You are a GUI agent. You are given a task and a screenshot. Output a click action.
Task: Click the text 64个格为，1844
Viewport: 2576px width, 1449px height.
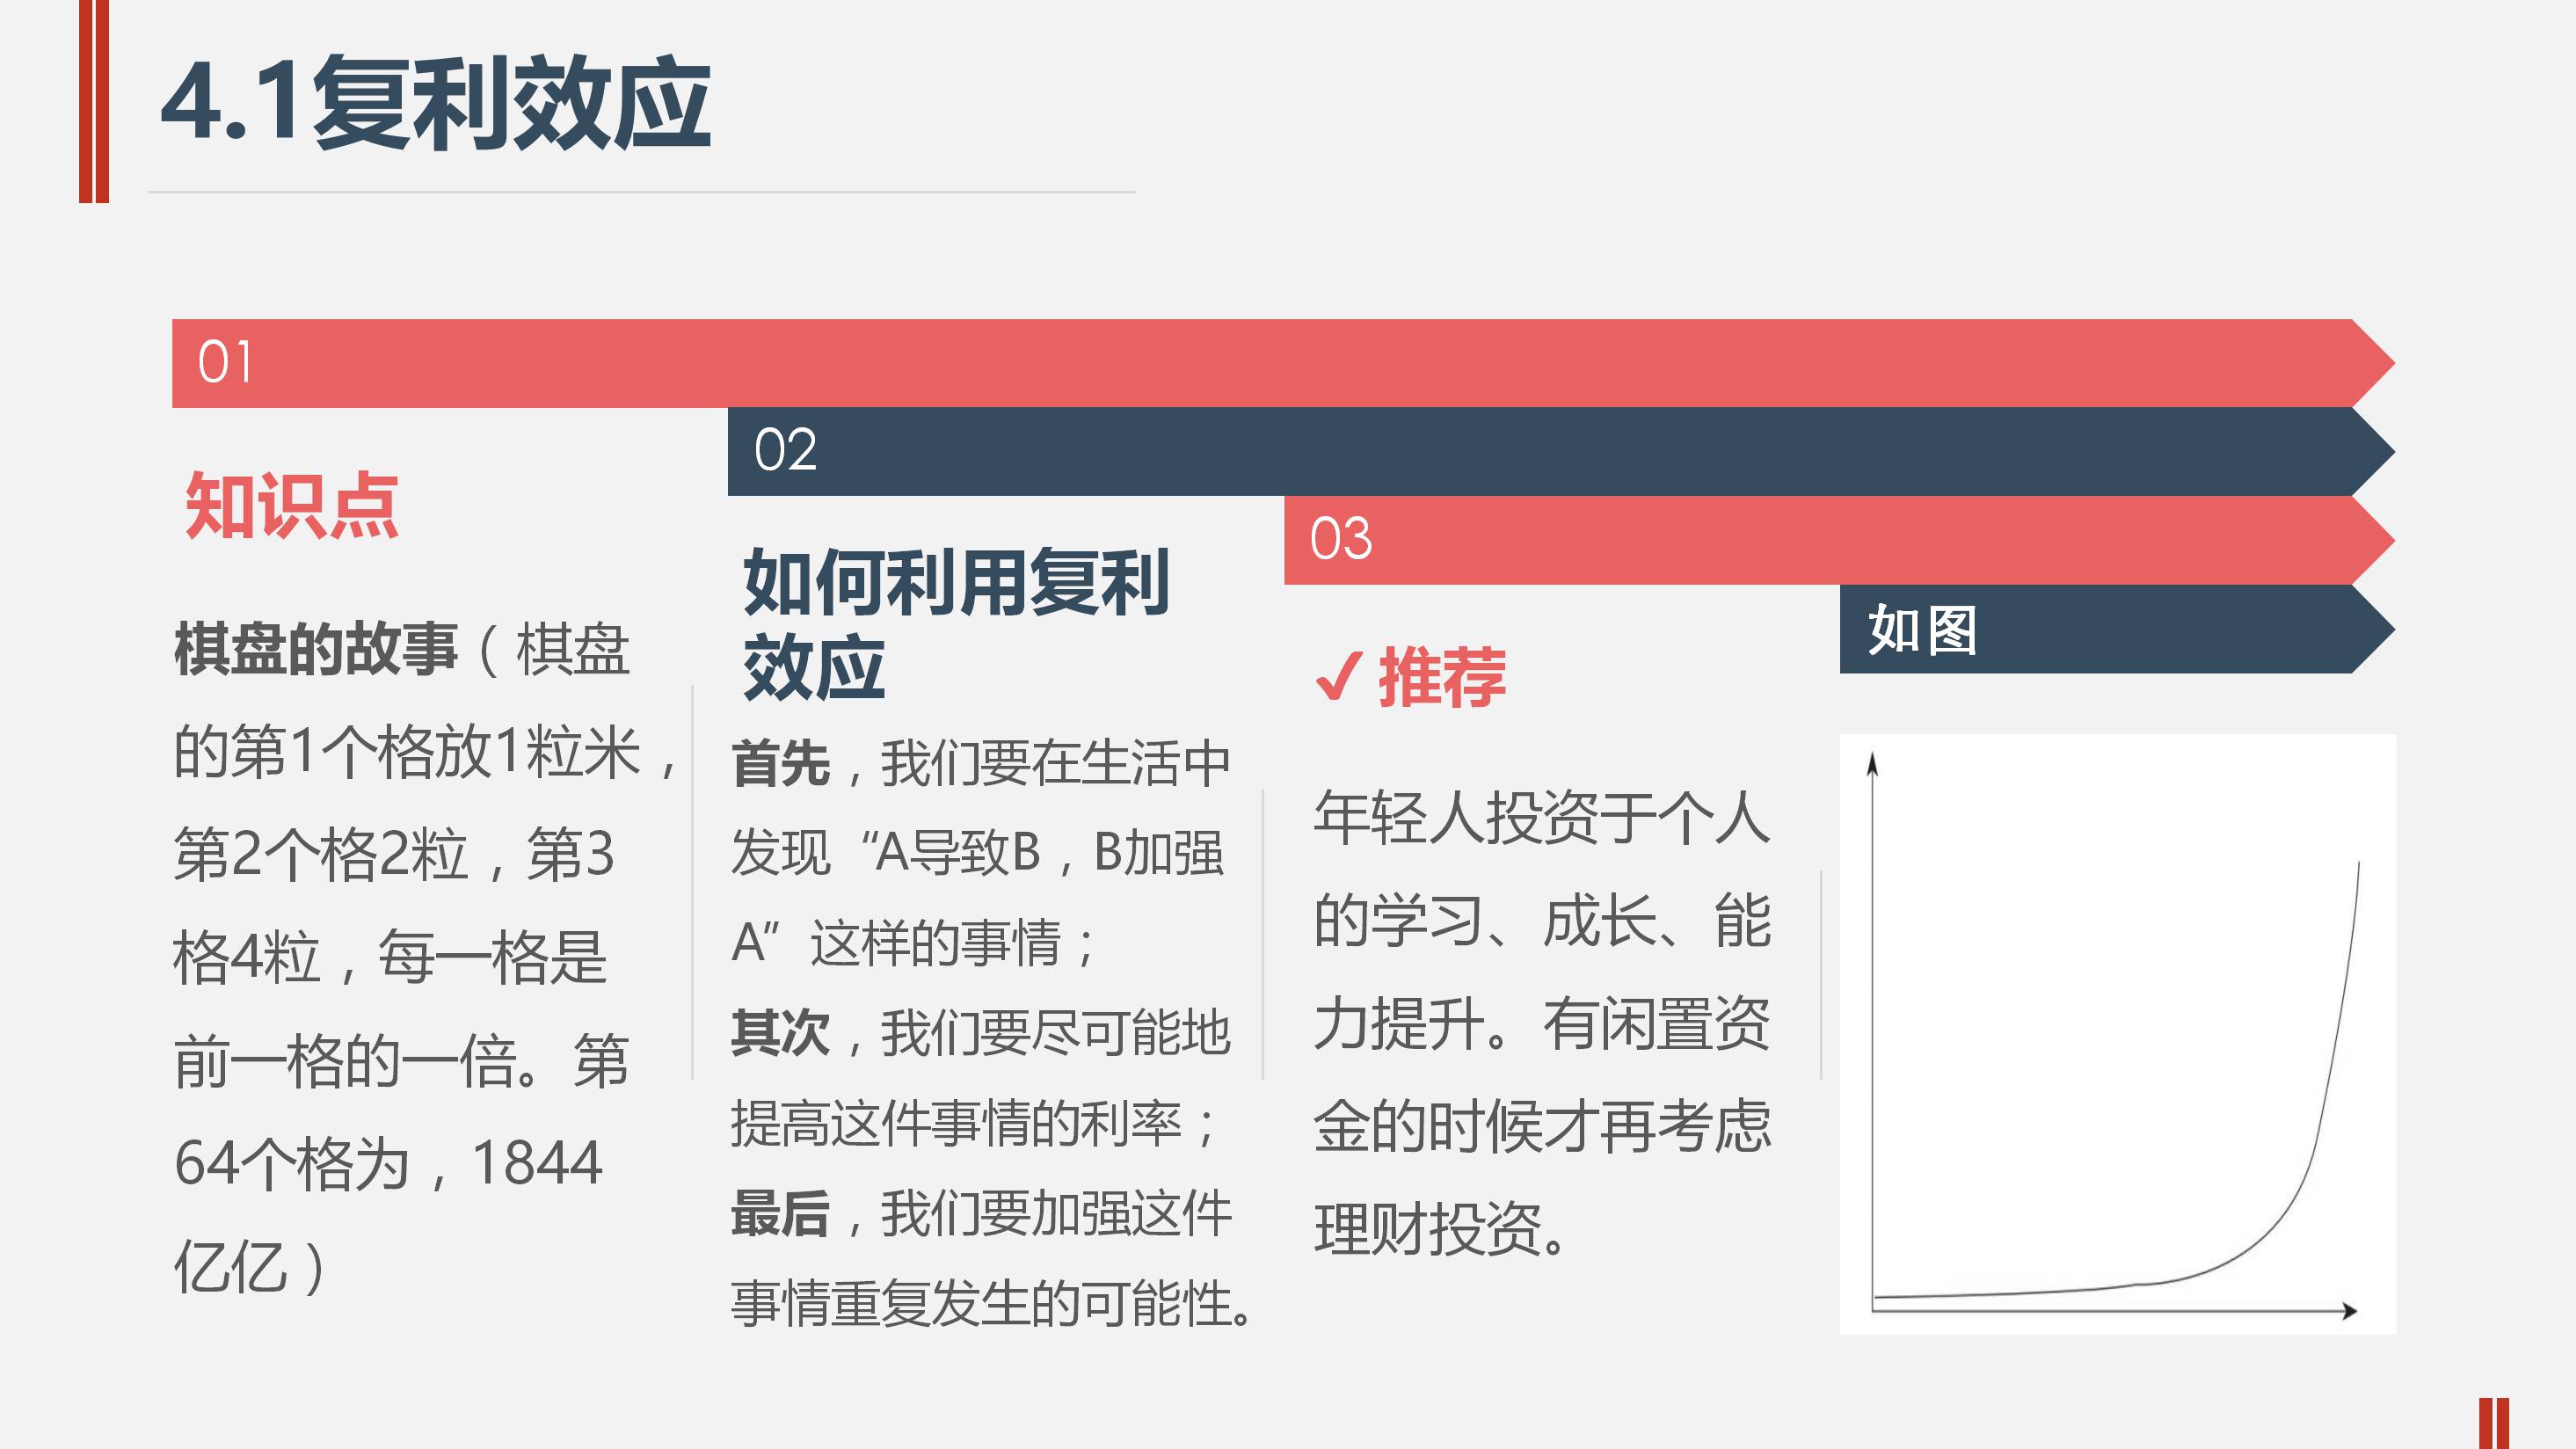pos(388,1163)
